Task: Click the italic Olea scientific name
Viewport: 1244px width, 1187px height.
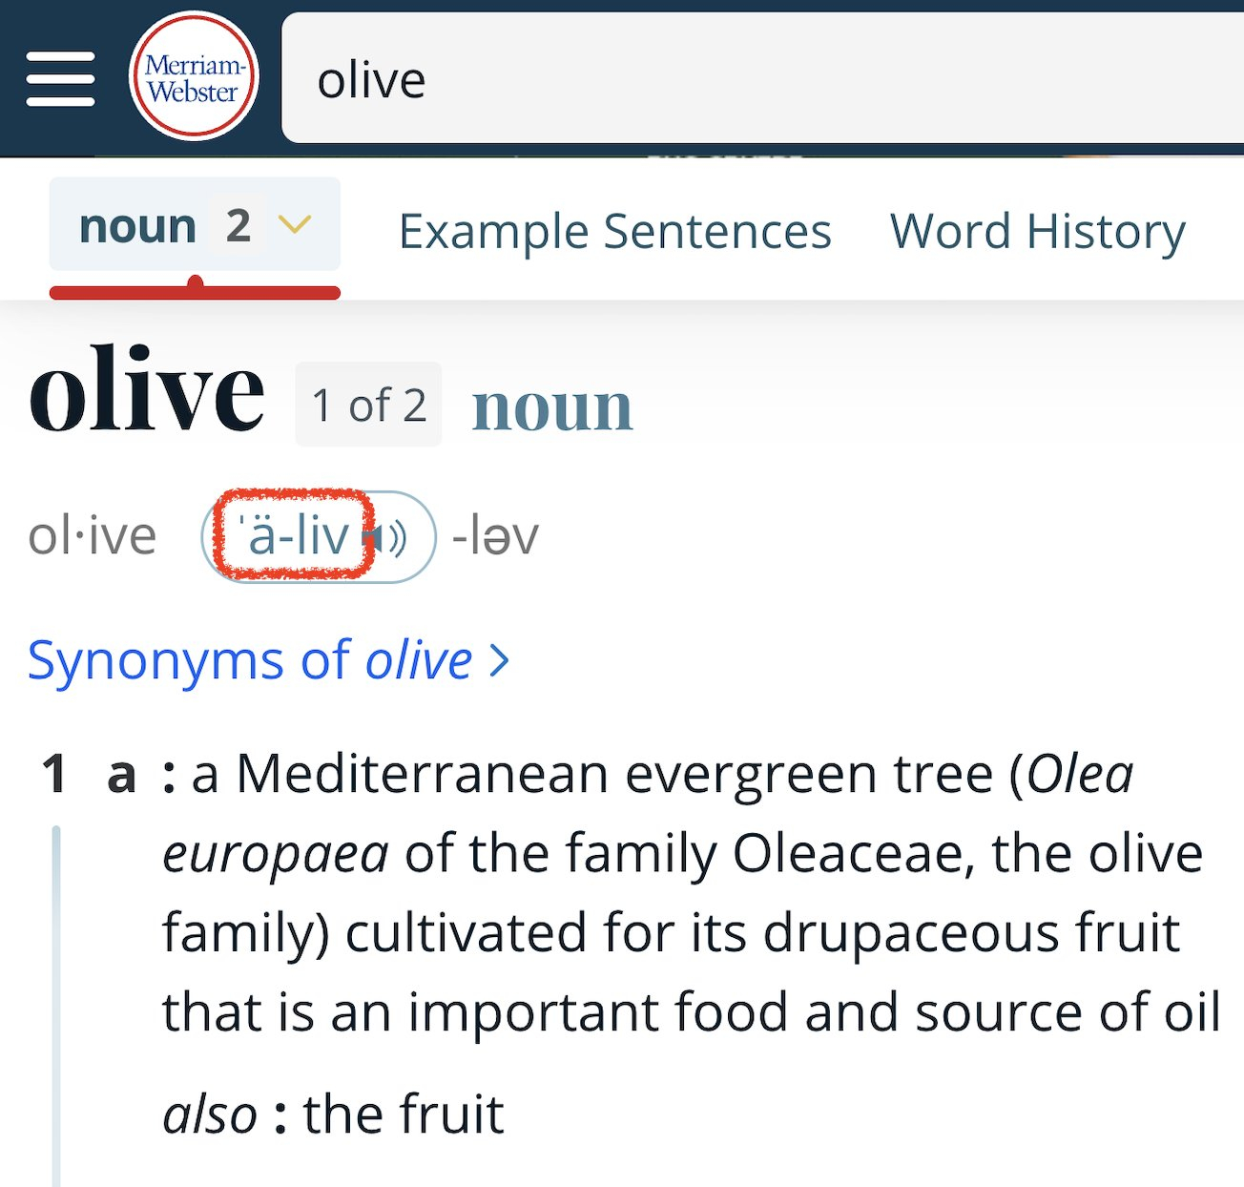Action: pyautogui.click(x=1080, y=773)
